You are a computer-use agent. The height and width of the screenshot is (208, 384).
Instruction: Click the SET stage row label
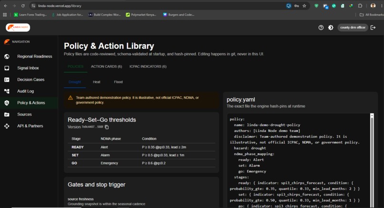75,155
